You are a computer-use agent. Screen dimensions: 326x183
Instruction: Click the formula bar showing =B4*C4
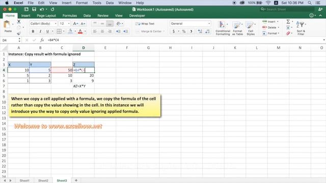point(185,40)
